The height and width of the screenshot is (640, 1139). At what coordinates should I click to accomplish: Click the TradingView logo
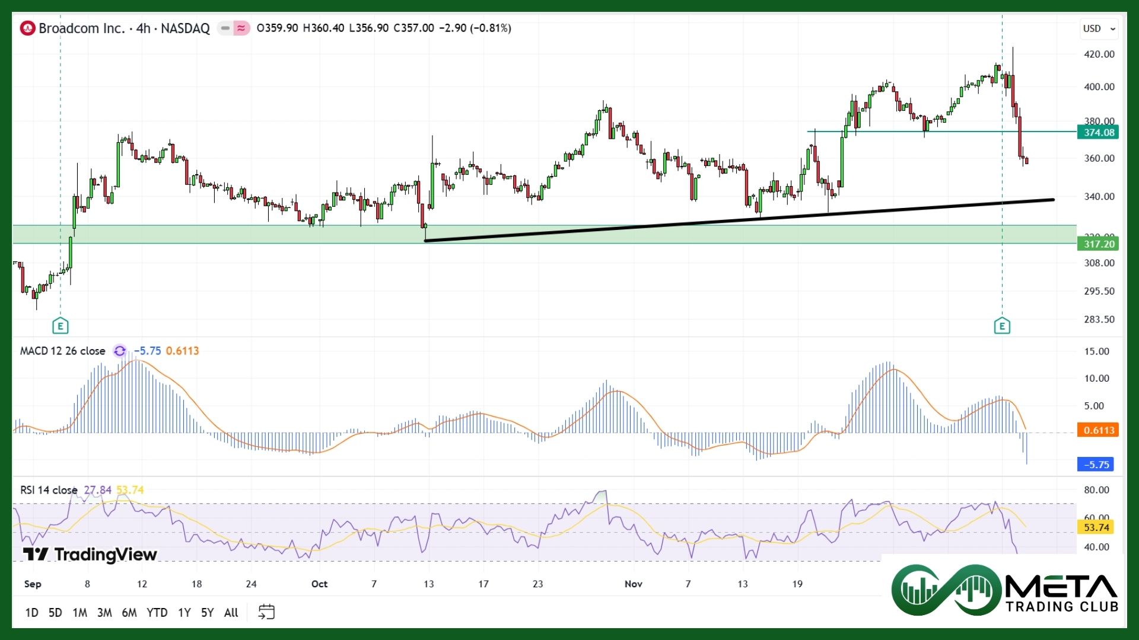(x=90, y=554)
